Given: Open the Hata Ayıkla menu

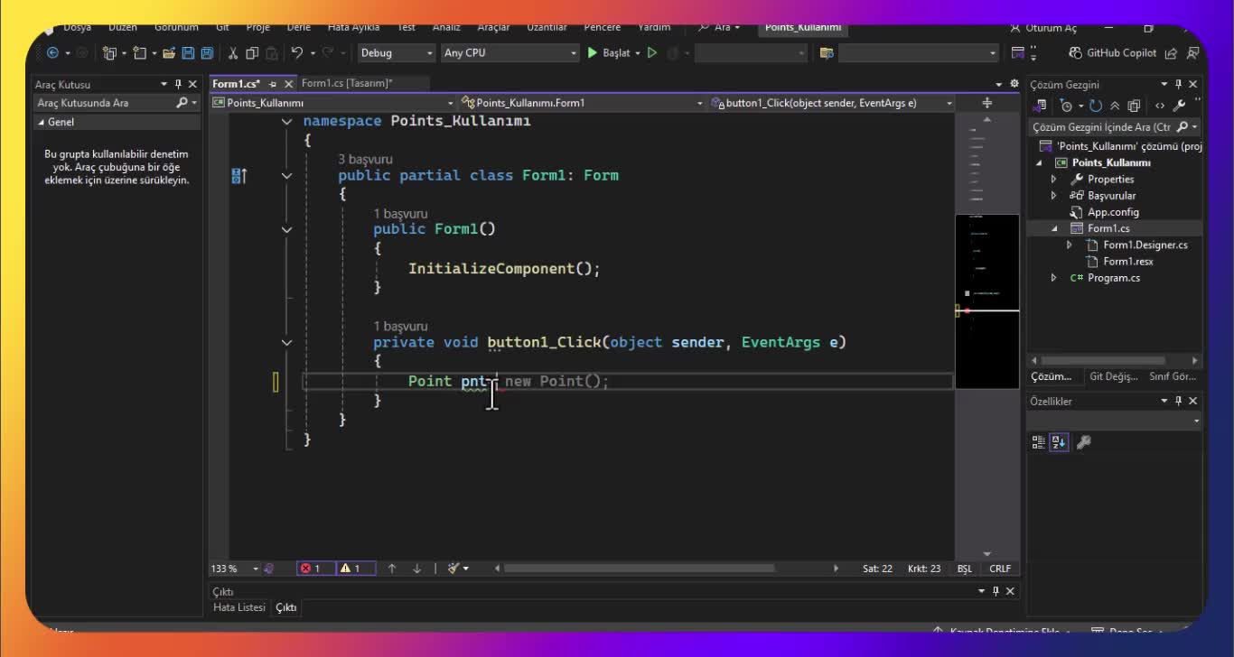Looking at the screenshot, I should (x=353, y=28).
